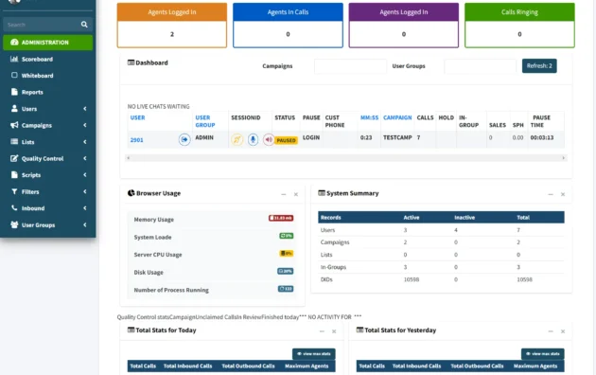596x375 pixels.
Task: Select Administration in the sidebar
Action: point(48,43)
